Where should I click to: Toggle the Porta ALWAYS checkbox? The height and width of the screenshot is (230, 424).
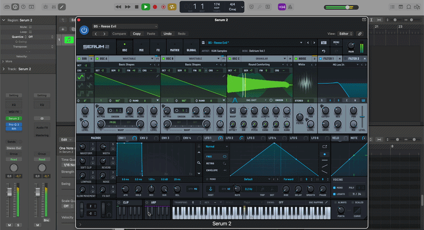[335, 202]
